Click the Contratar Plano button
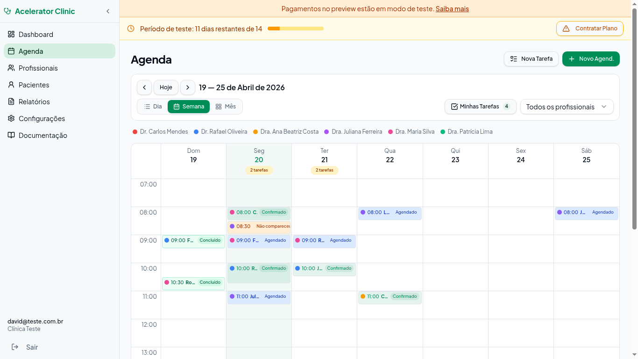638x359 pixels. 590,29
